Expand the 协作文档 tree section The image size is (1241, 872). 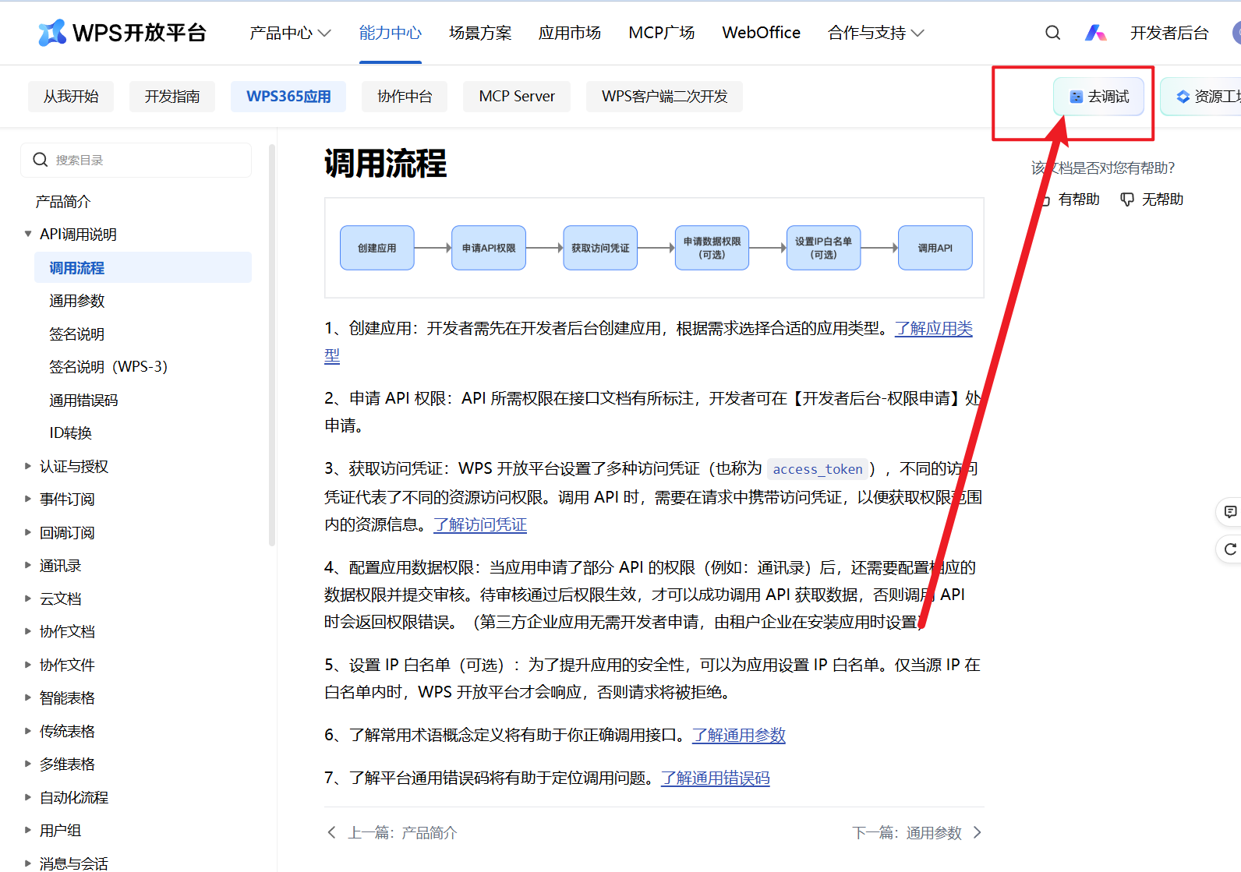click(x=28, y=631)
